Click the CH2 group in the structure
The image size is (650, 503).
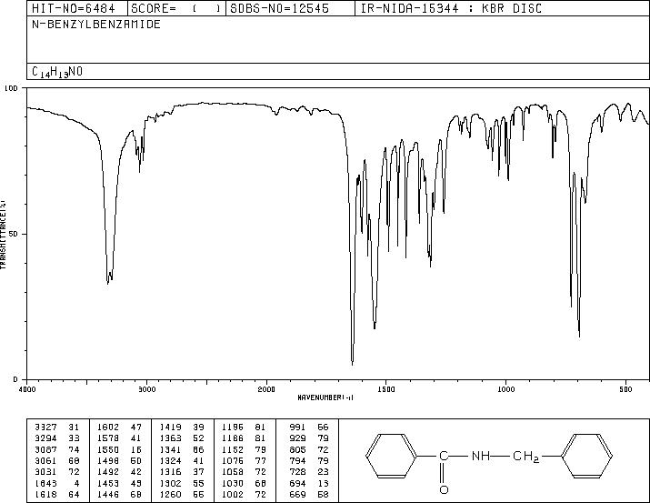click(525, 457)
